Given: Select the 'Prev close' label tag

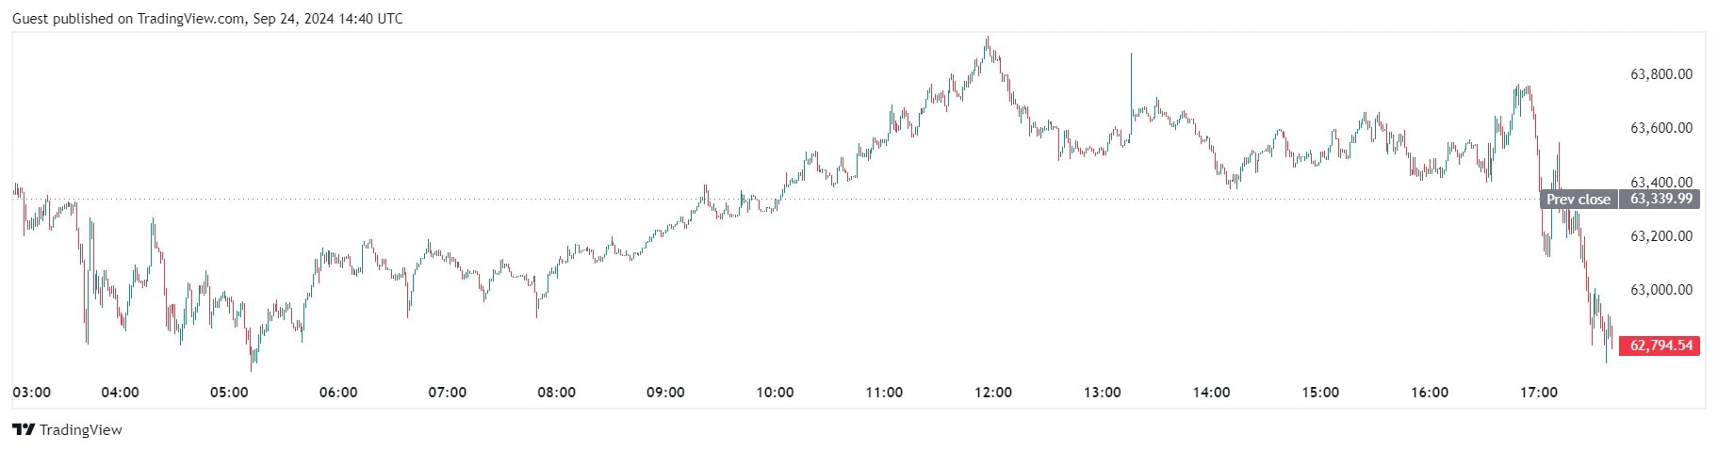Looking at the screenshot, I should click(1578, 199).
